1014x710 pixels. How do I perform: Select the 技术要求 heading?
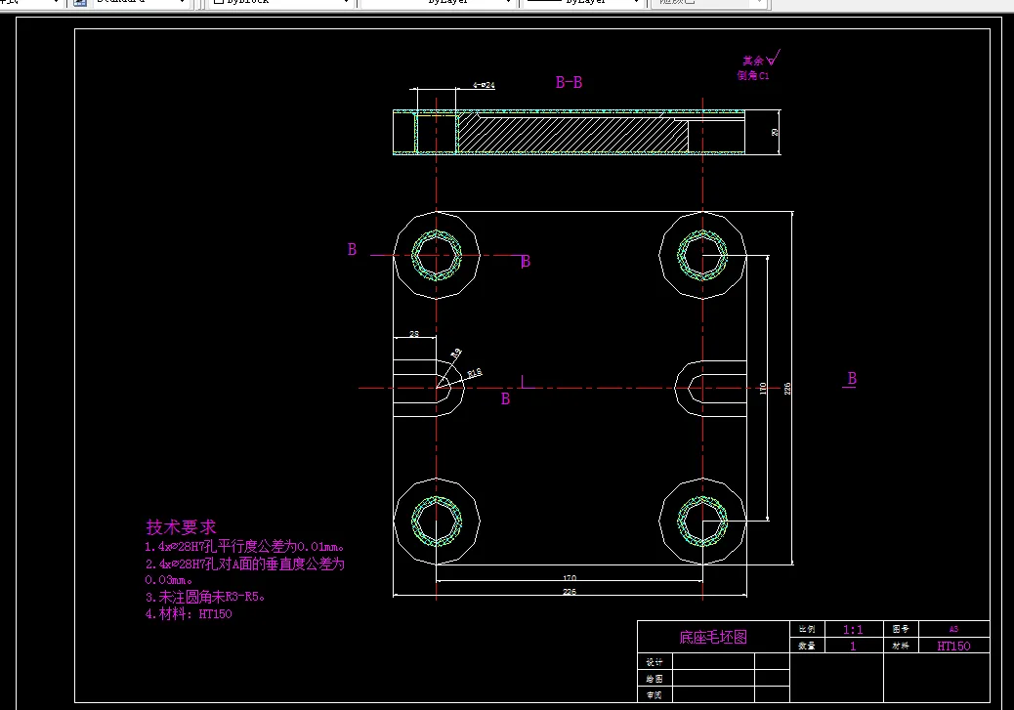tap(181, 527)
